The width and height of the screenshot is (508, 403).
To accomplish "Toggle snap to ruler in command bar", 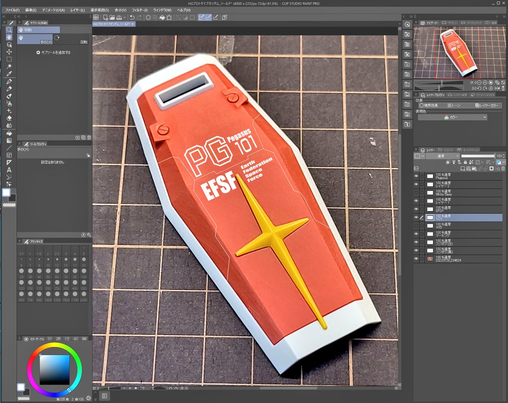I will click(x=201, y=17).
